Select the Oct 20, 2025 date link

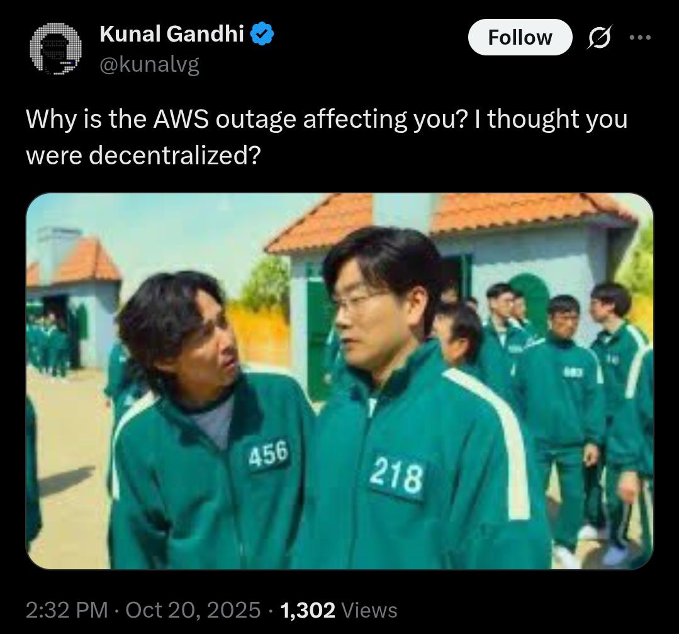point(193,610)
